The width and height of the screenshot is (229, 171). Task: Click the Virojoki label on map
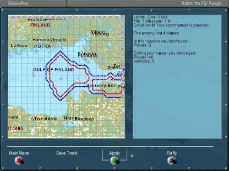(58, 40)
